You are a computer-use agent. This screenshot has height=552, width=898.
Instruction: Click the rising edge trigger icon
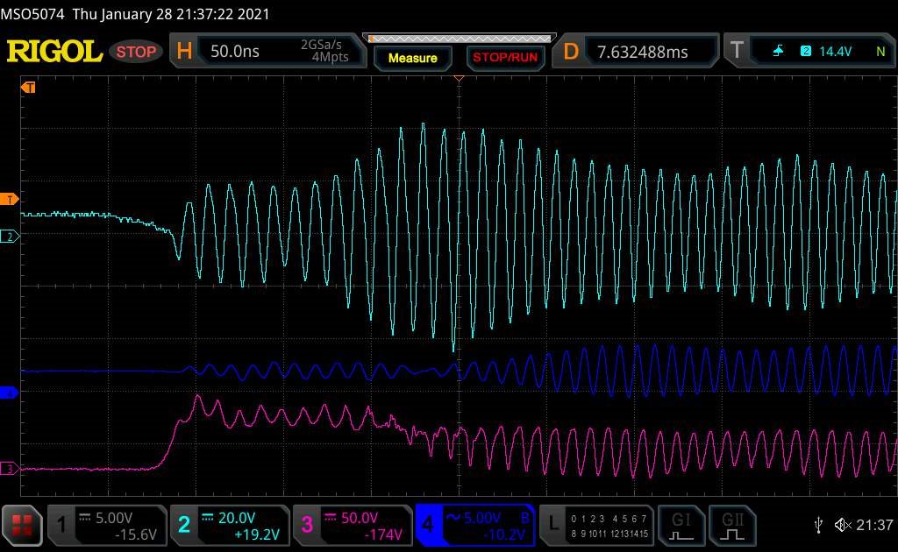tap(778, 52)
